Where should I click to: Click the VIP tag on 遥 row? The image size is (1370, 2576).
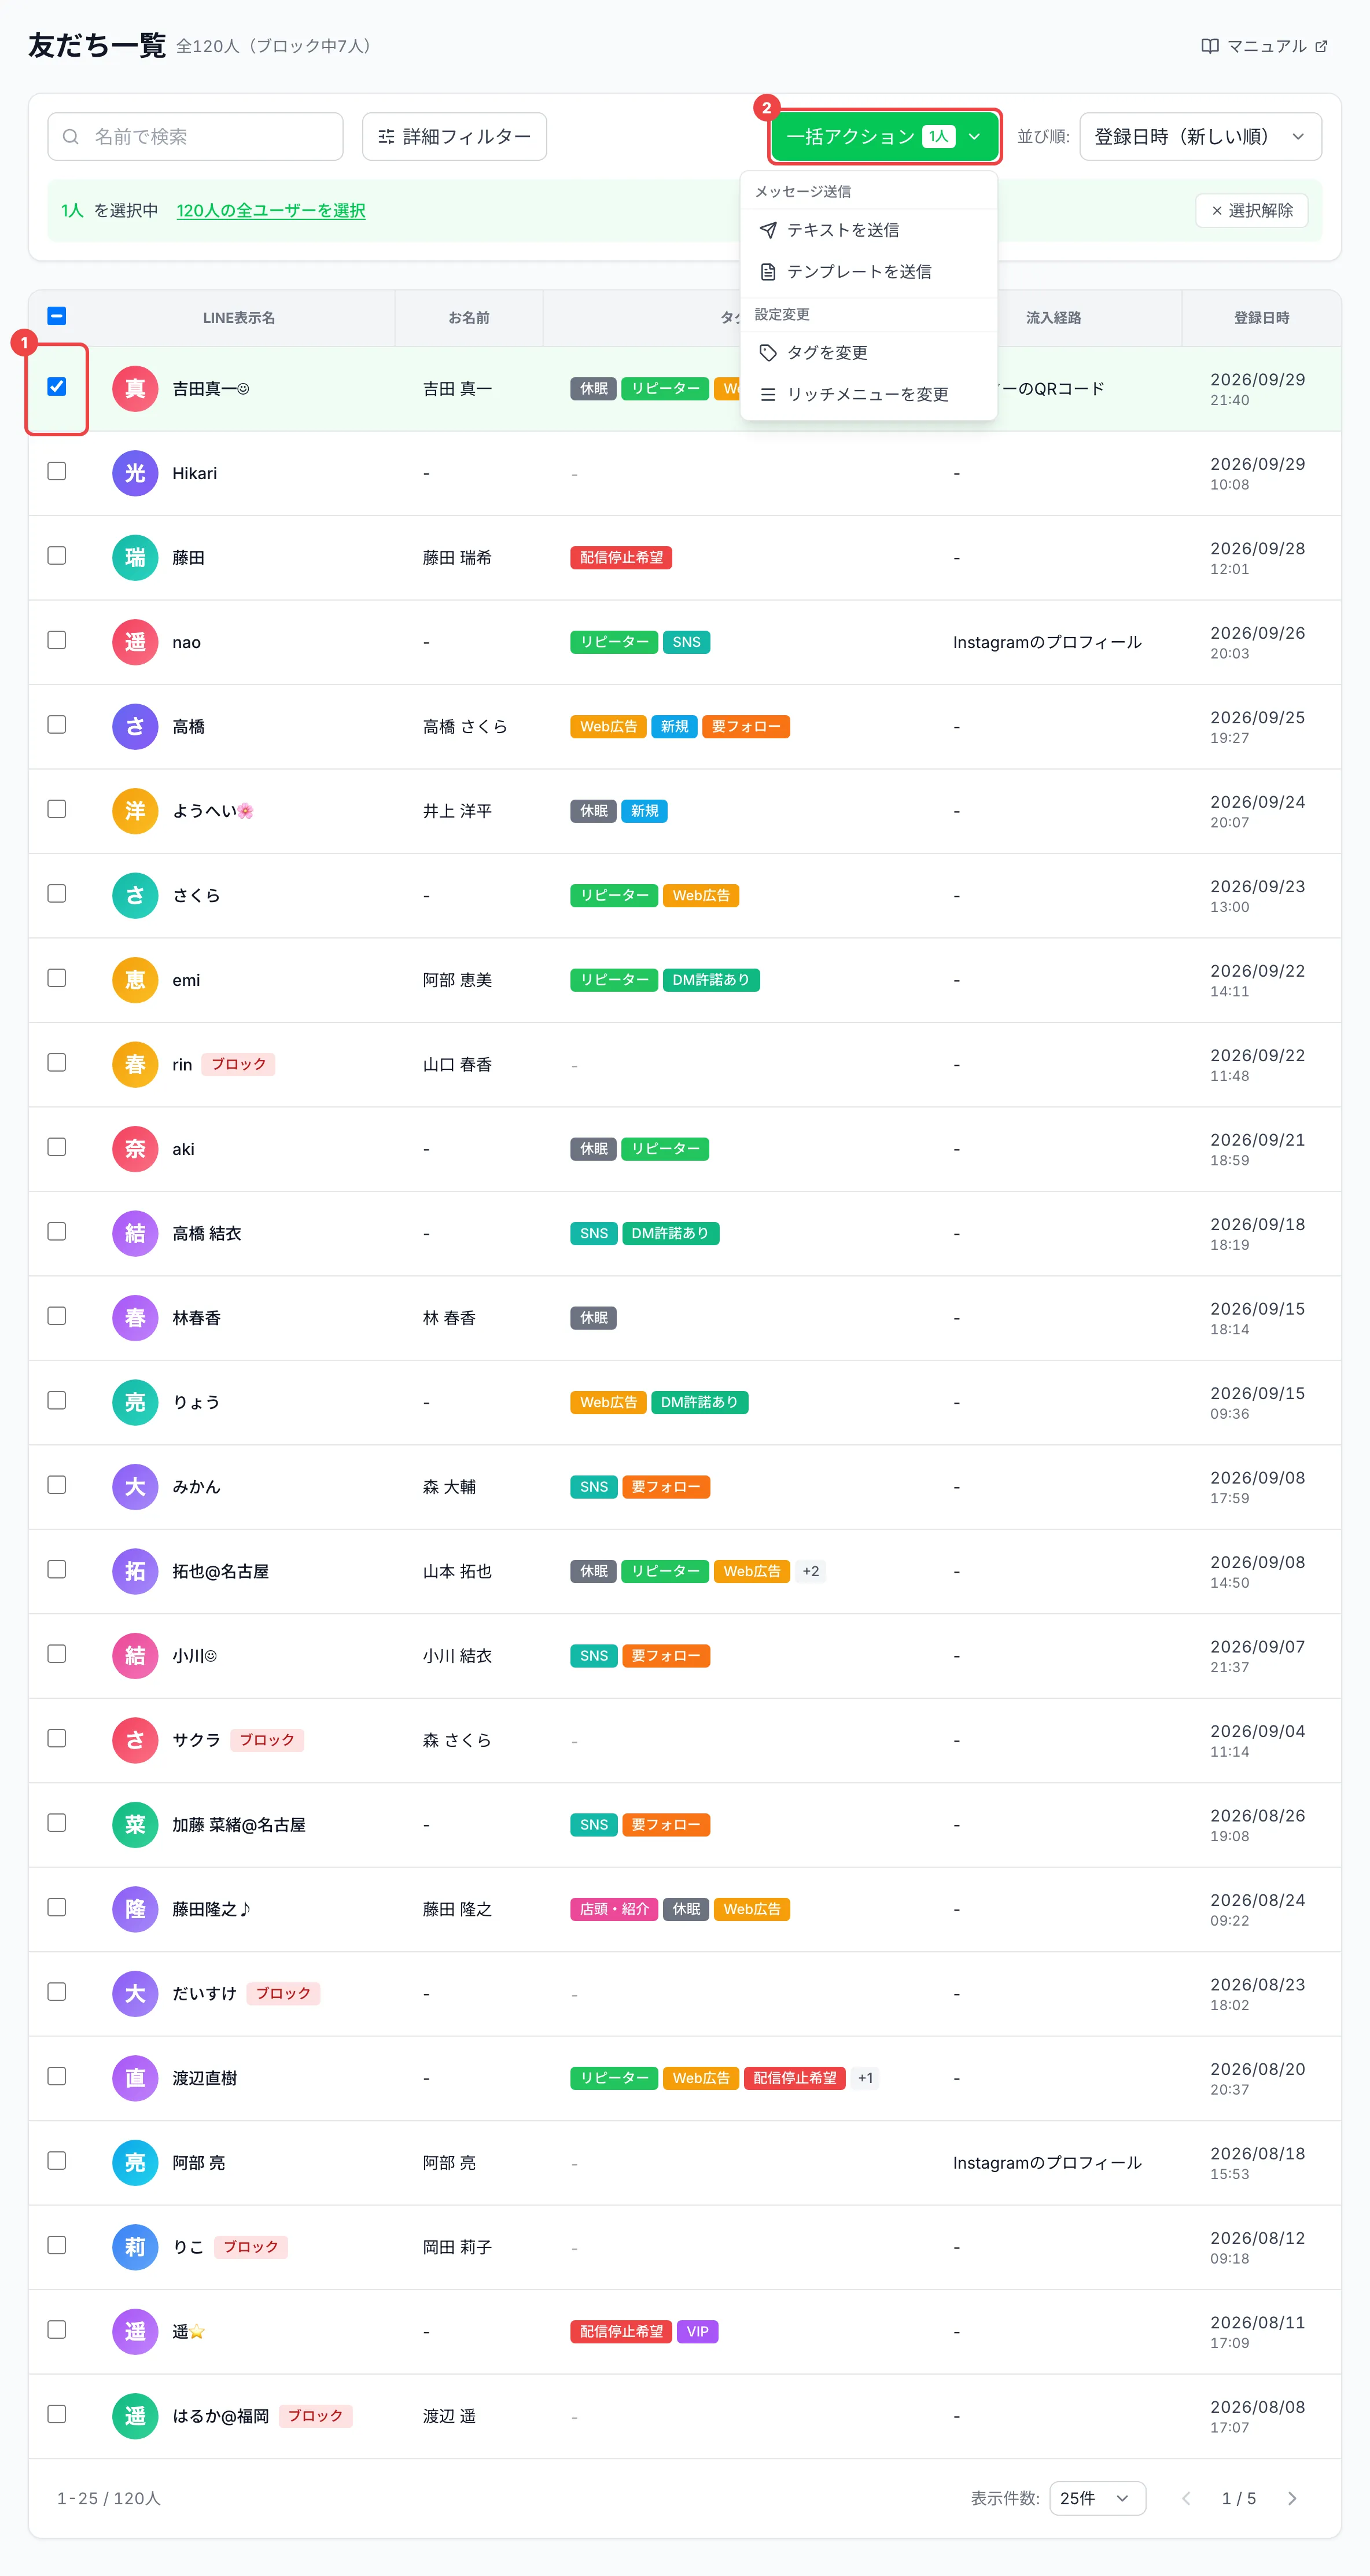click(x=697, y=2332)
